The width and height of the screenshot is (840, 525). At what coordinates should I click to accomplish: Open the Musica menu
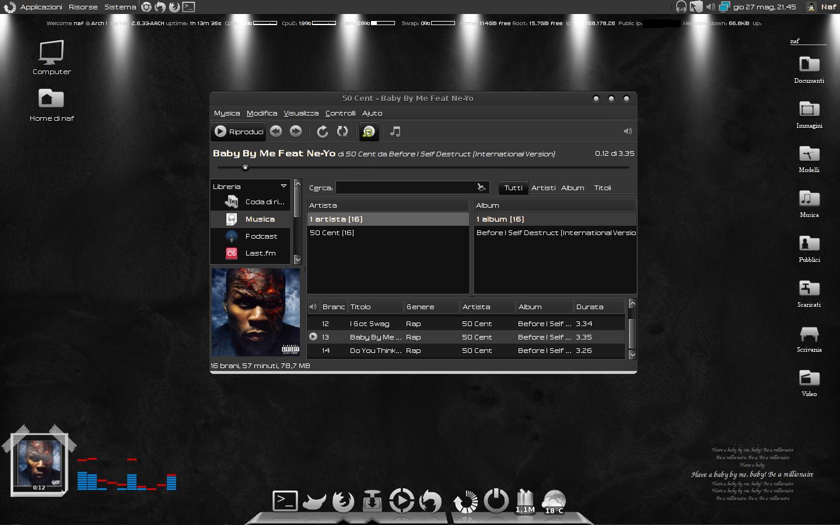(227, 113)
